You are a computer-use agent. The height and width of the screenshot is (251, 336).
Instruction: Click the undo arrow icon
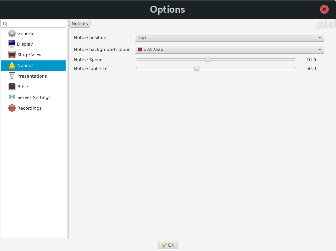(320, 23)
